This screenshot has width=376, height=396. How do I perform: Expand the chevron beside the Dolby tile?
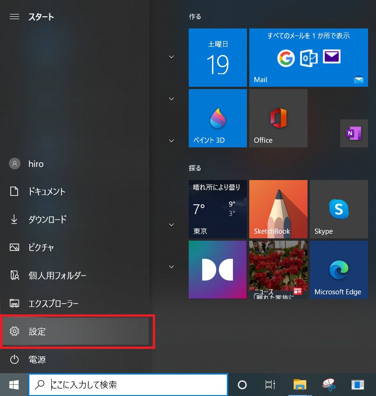pos(171,267)
